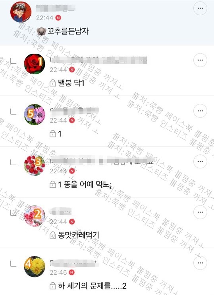
Task: Open the pink blossom profile numbered 2
Action: click(x=35, y=216)
